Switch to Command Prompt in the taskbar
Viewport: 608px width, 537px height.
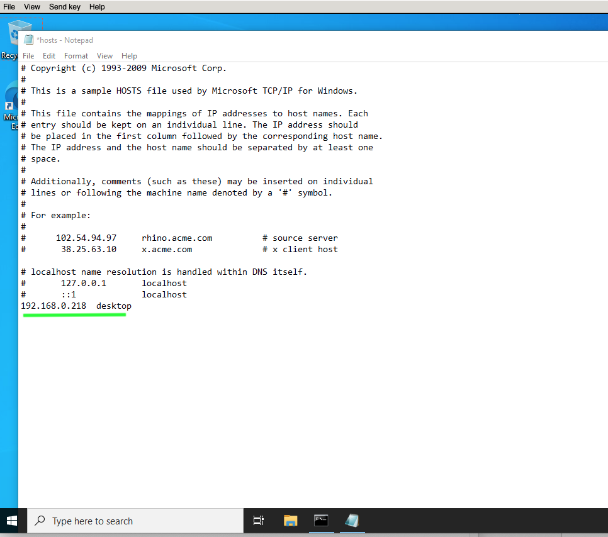pos(321,521)
